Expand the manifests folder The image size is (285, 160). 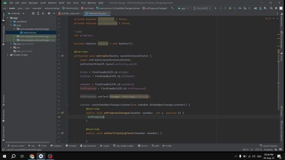coord(11,21)
